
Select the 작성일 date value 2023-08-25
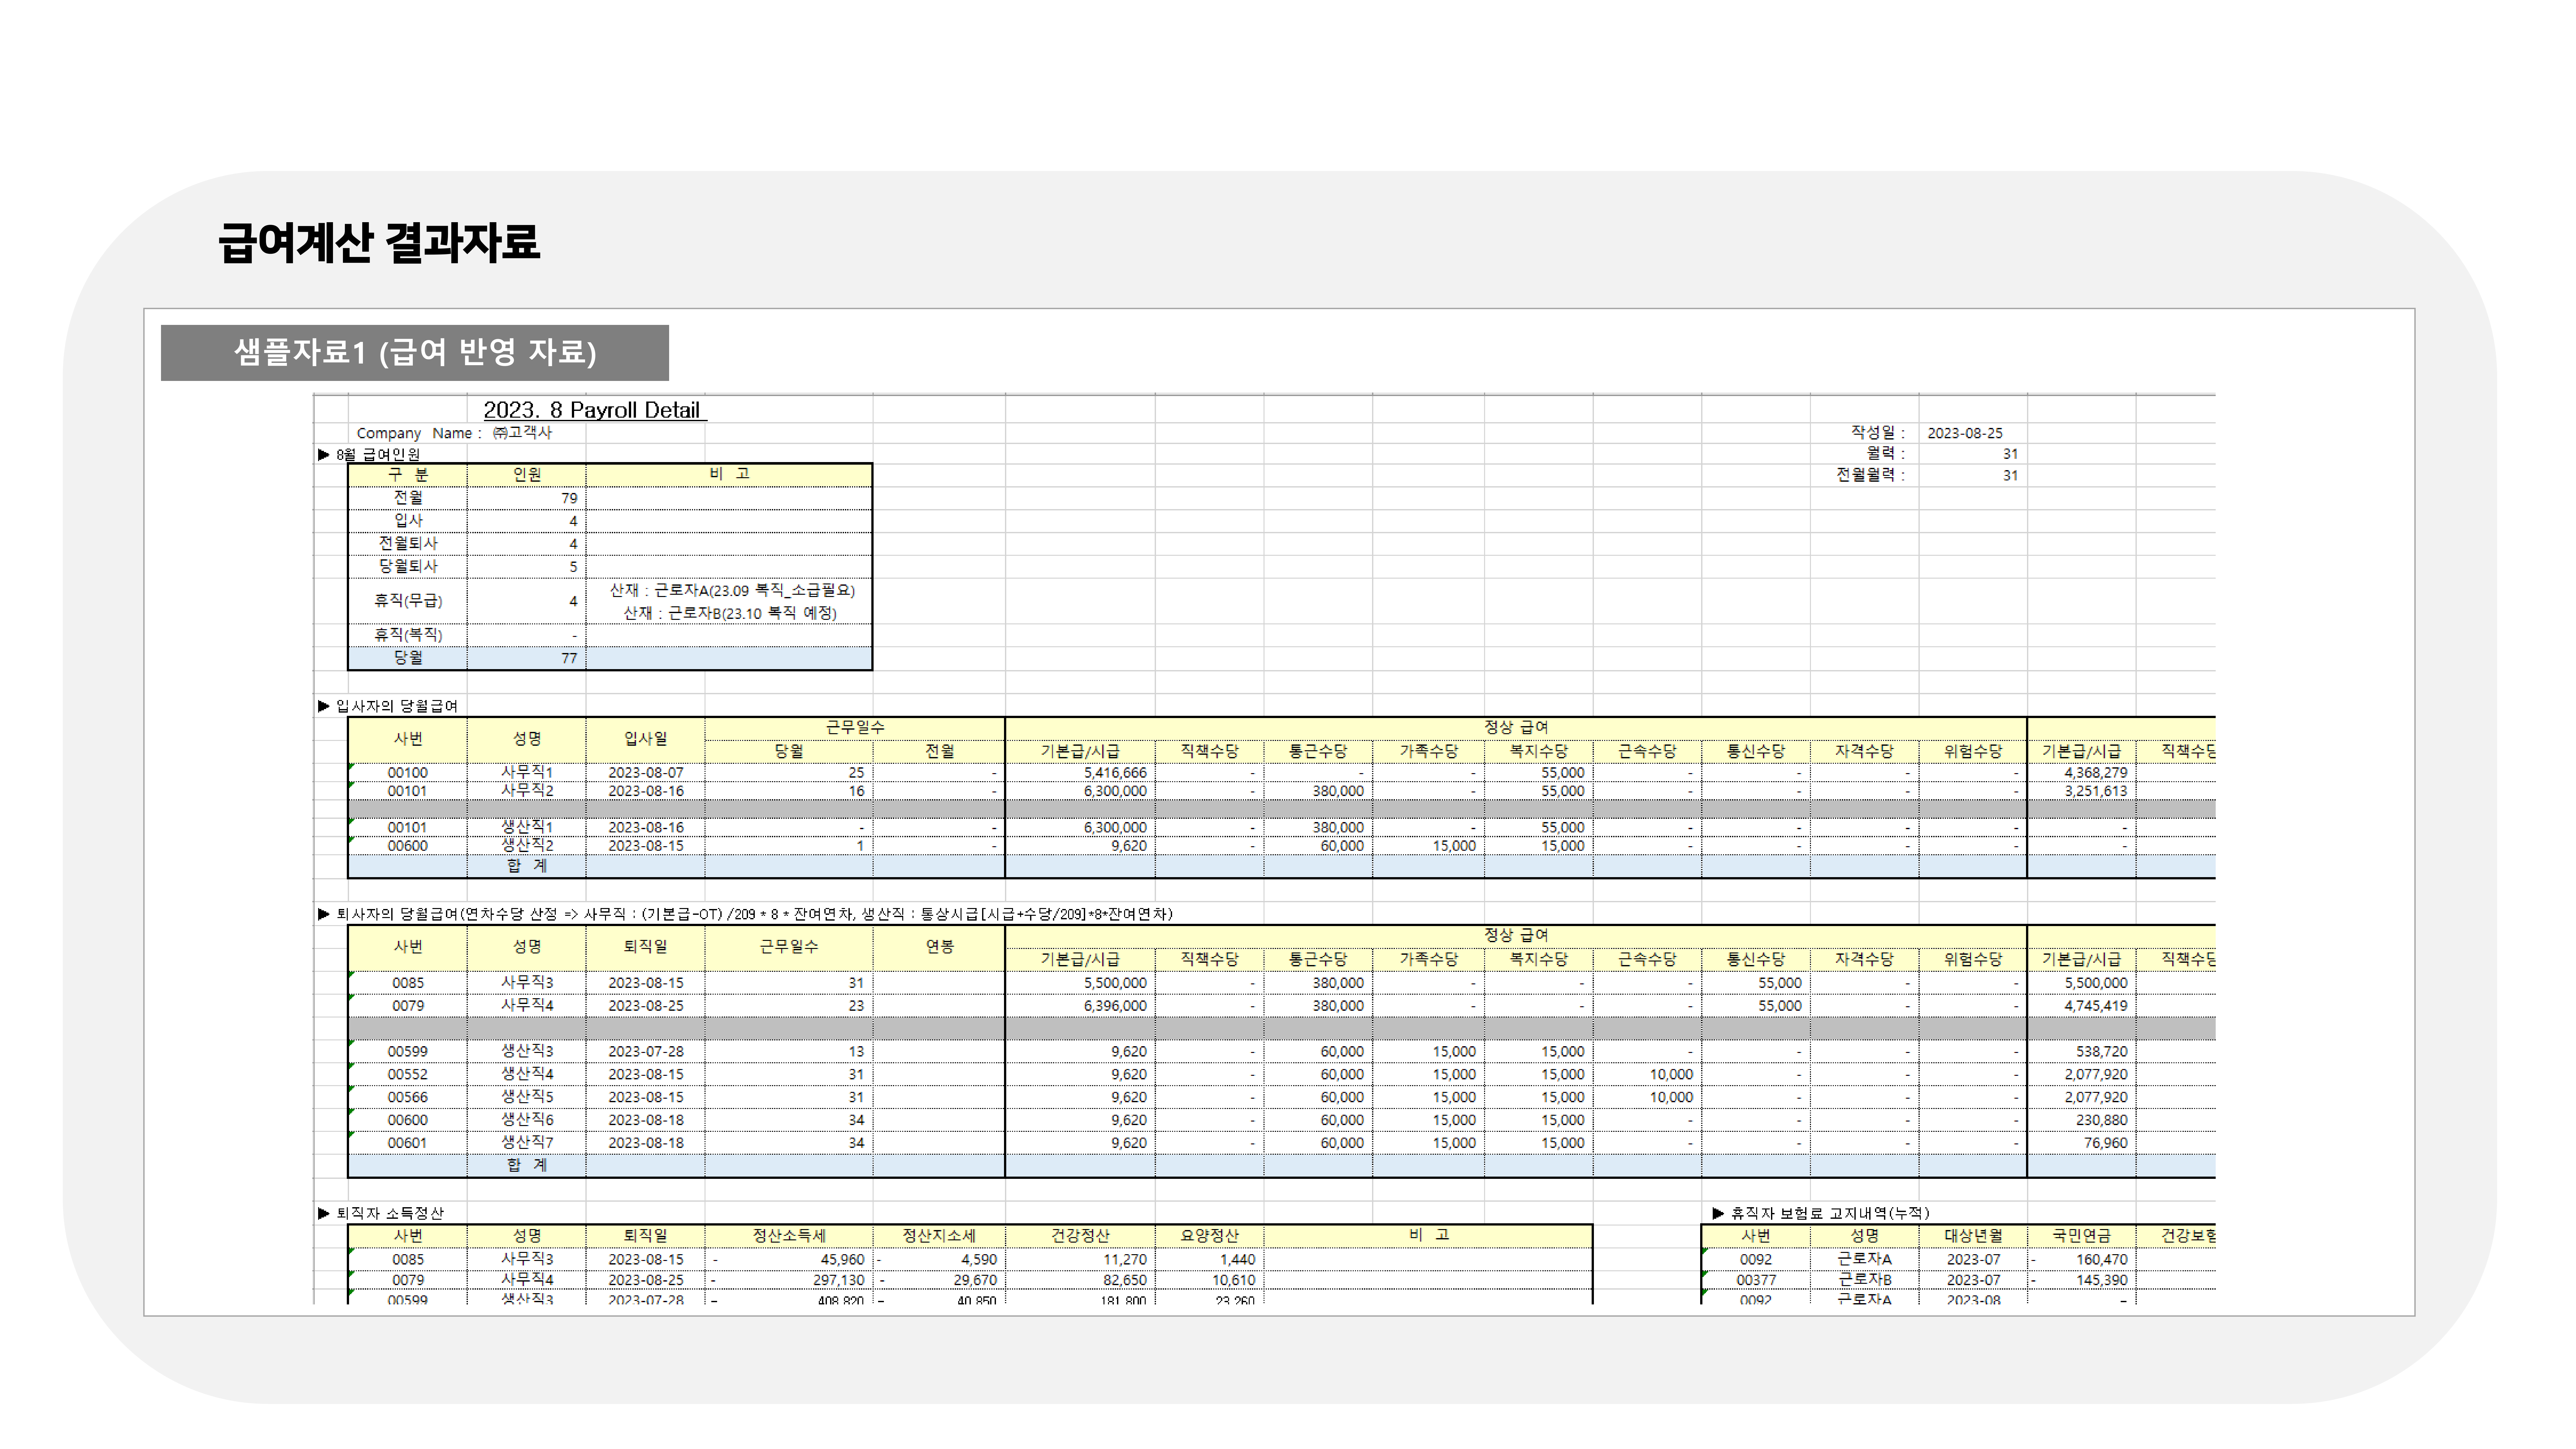click(x=1965, y=433)
